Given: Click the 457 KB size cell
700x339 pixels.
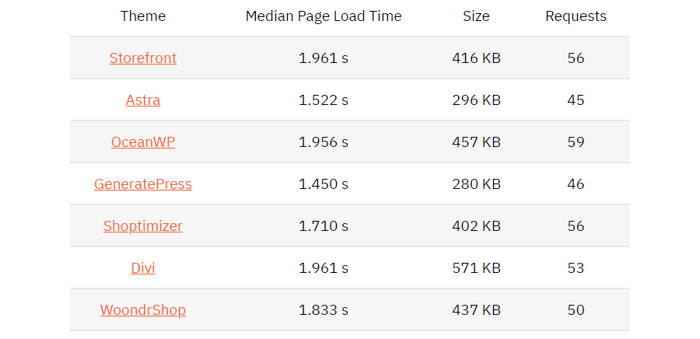Looking at the screenshot, I should pos(476,142).
